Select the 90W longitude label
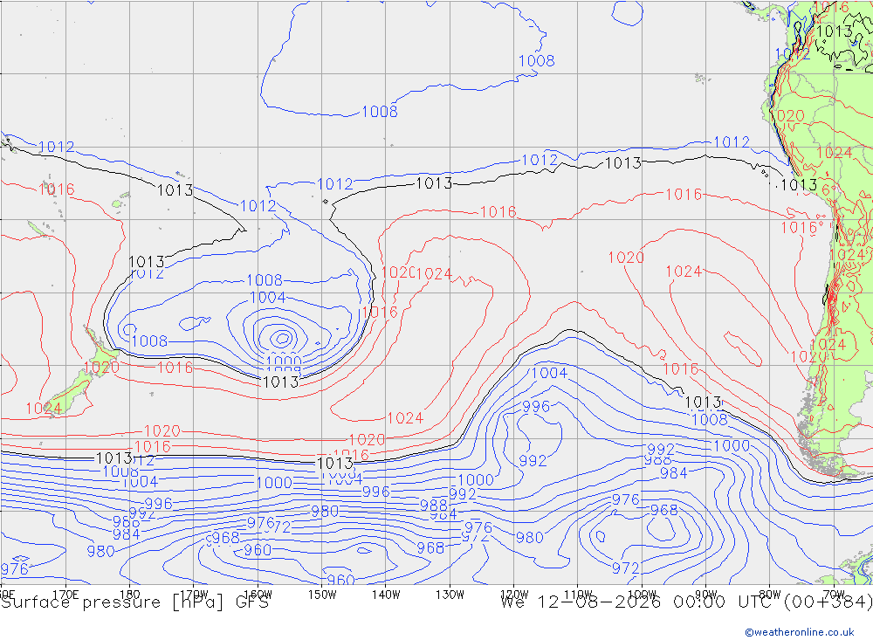 (x=706, y=595)
